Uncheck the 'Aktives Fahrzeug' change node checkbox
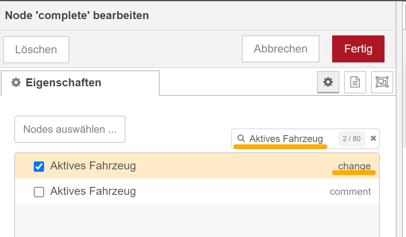 point(39,167)
